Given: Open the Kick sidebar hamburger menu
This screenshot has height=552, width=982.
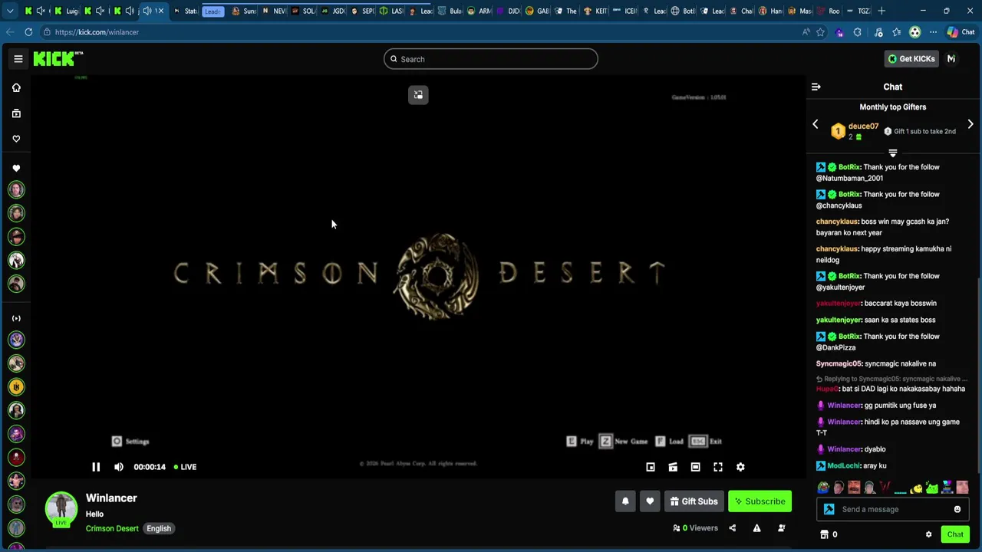Looking at the screenshot, I should pos(18,59).
